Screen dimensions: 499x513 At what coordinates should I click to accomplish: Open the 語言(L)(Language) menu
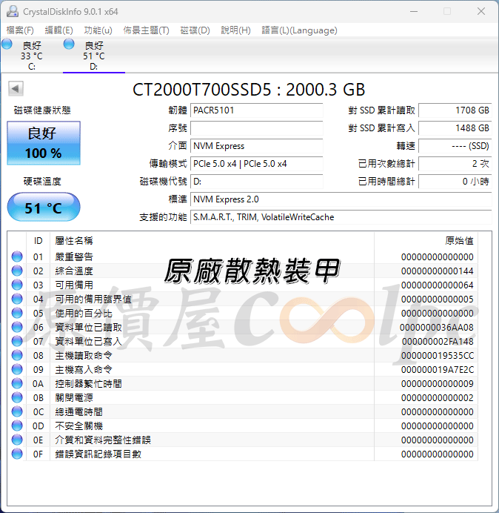click(299, 30)
